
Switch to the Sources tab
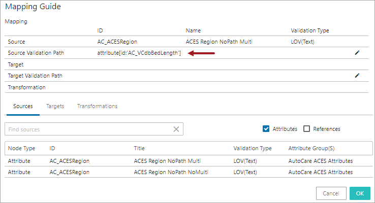tap(23, 107)
